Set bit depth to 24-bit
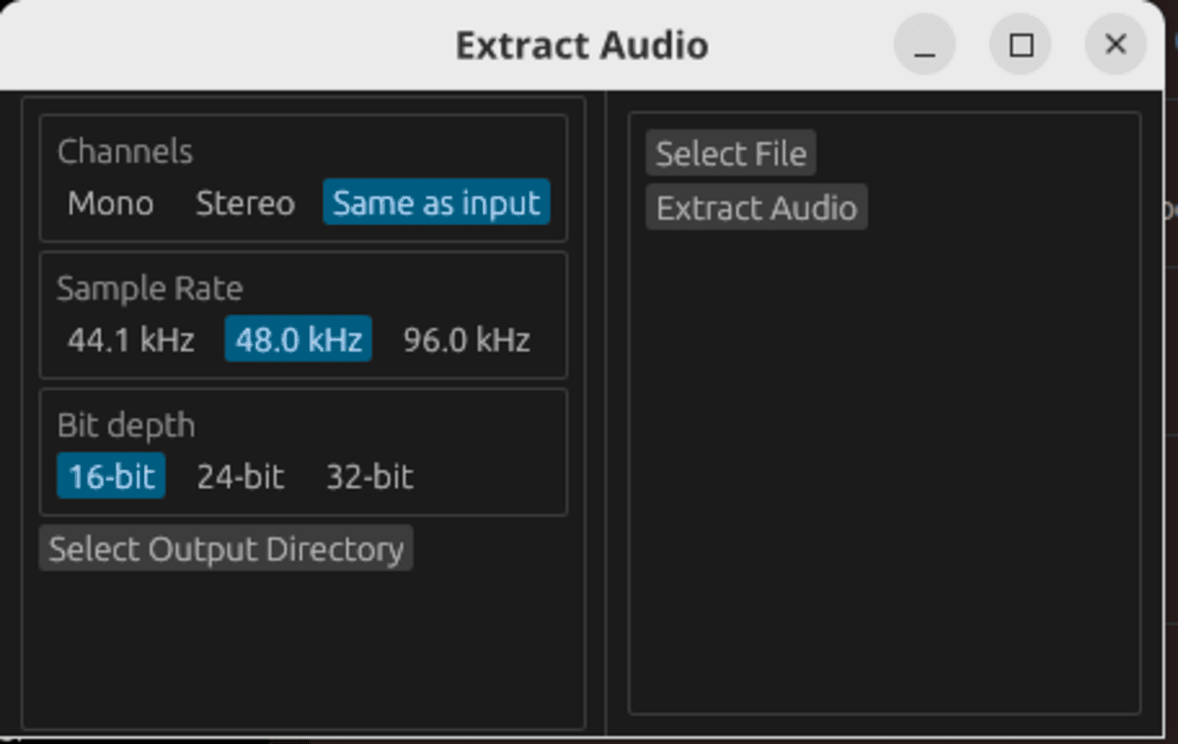Image resolution: width=1178 pixels, height=744 pixels. click(238, 476)
